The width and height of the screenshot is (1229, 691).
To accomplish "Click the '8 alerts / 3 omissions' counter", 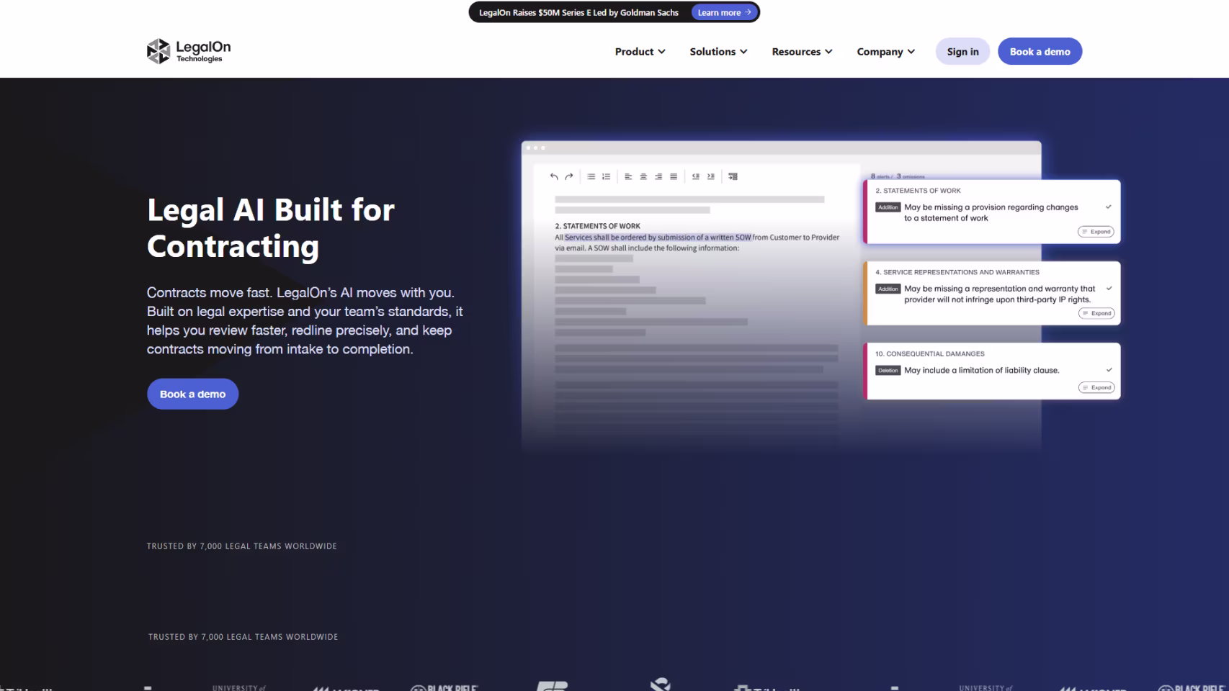I will pos(898,176).
